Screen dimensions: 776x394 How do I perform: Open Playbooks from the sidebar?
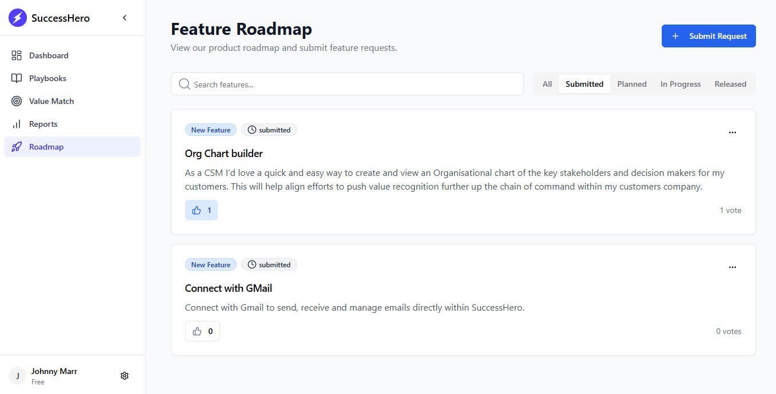[x=47, y=78]
